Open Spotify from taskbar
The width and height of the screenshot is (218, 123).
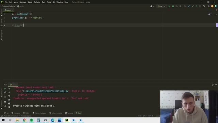[x=31, y=120]
